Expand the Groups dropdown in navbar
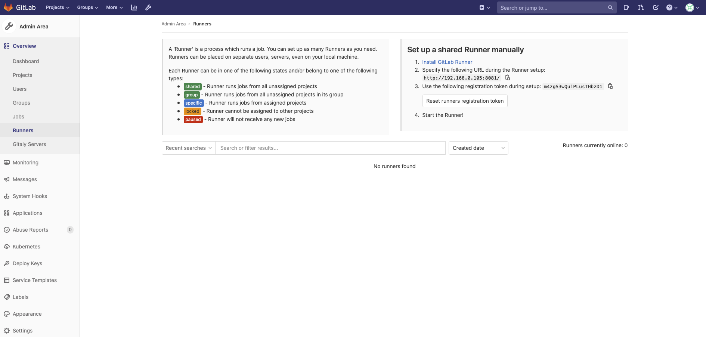 pos(87,7)
